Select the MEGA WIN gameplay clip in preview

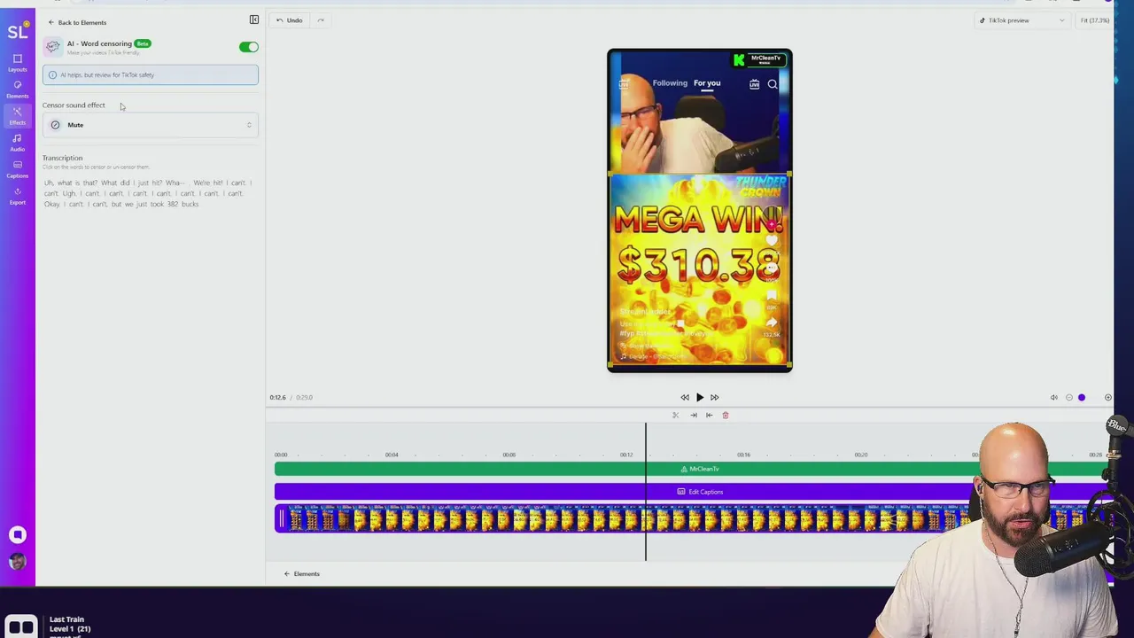pos(700,271)
